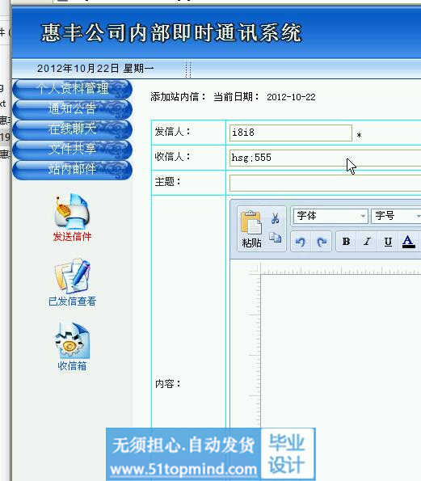Viewport: 421px width, 481px height.
Task: Click the scissors cut icon
Action: pyautogui.click(x=275, y=218)
